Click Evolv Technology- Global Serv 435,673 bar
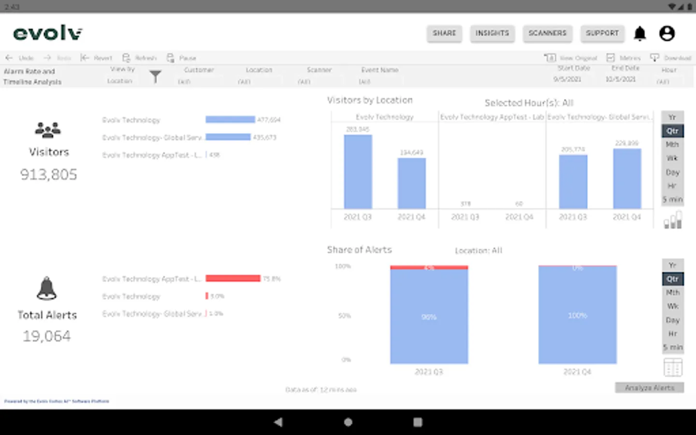 coord(228,137)
